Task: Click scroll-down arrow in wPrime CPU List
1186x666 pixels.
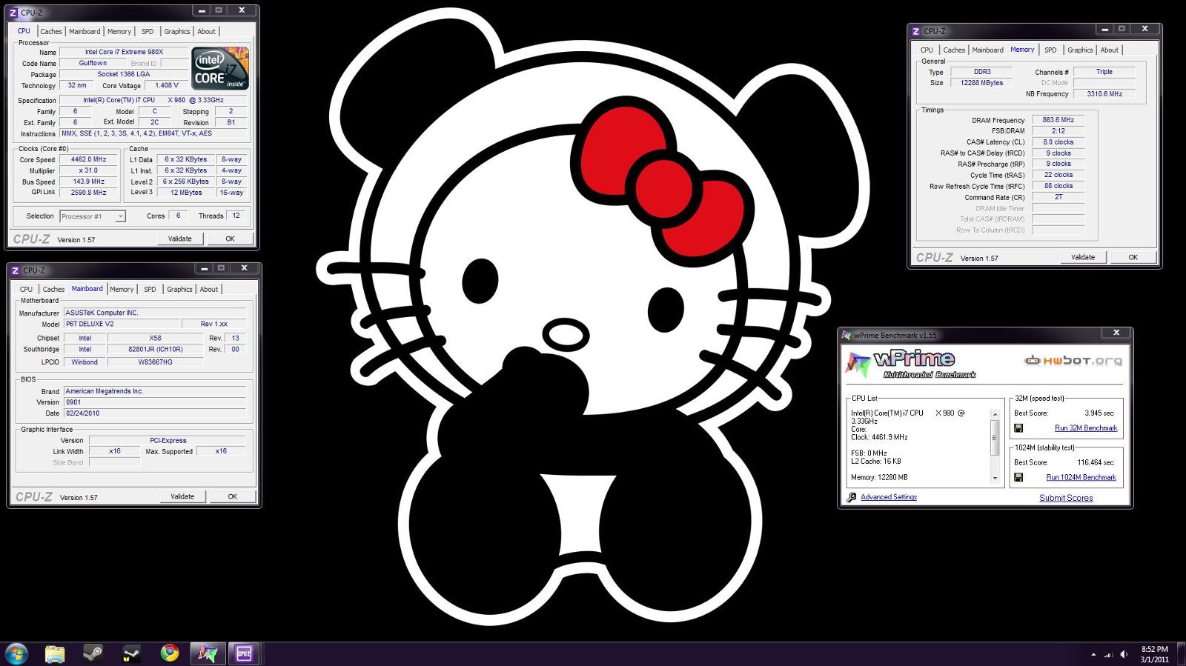Action: [x=995, y=479]
